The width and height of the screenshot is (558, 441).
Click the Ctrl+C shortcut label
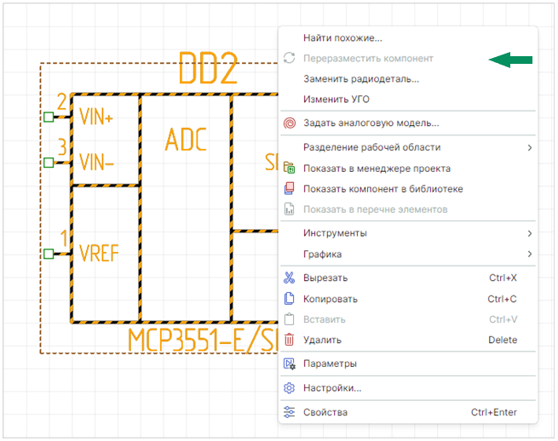[x=502, y=299]
